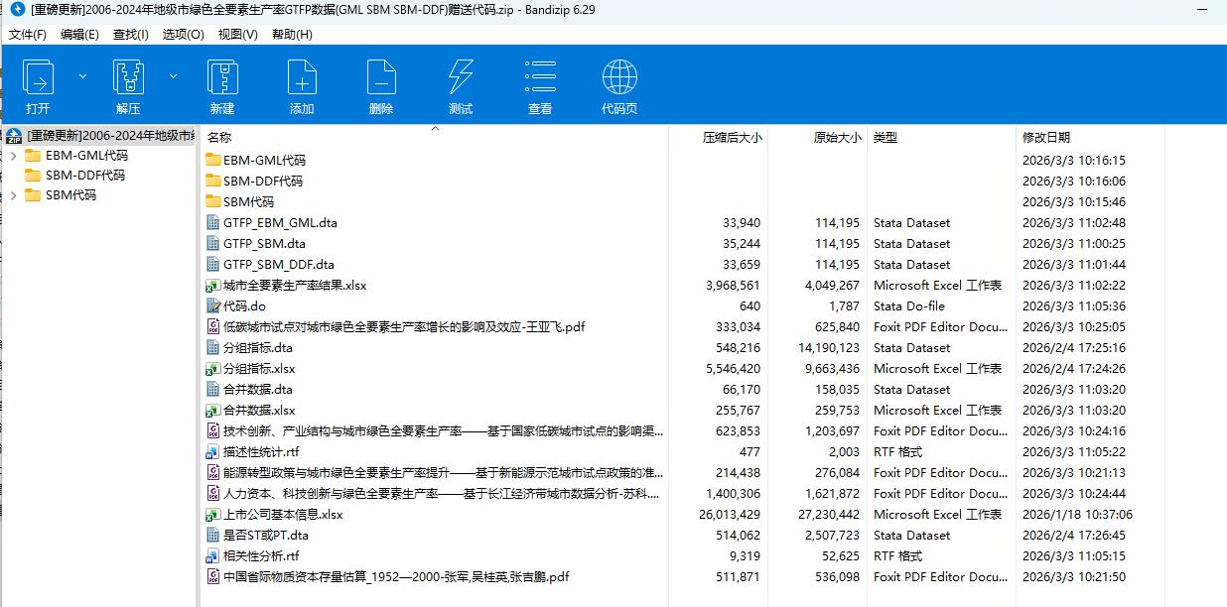Click the GTFP_SBM_DDF.dta file icon

pos(212,264)
